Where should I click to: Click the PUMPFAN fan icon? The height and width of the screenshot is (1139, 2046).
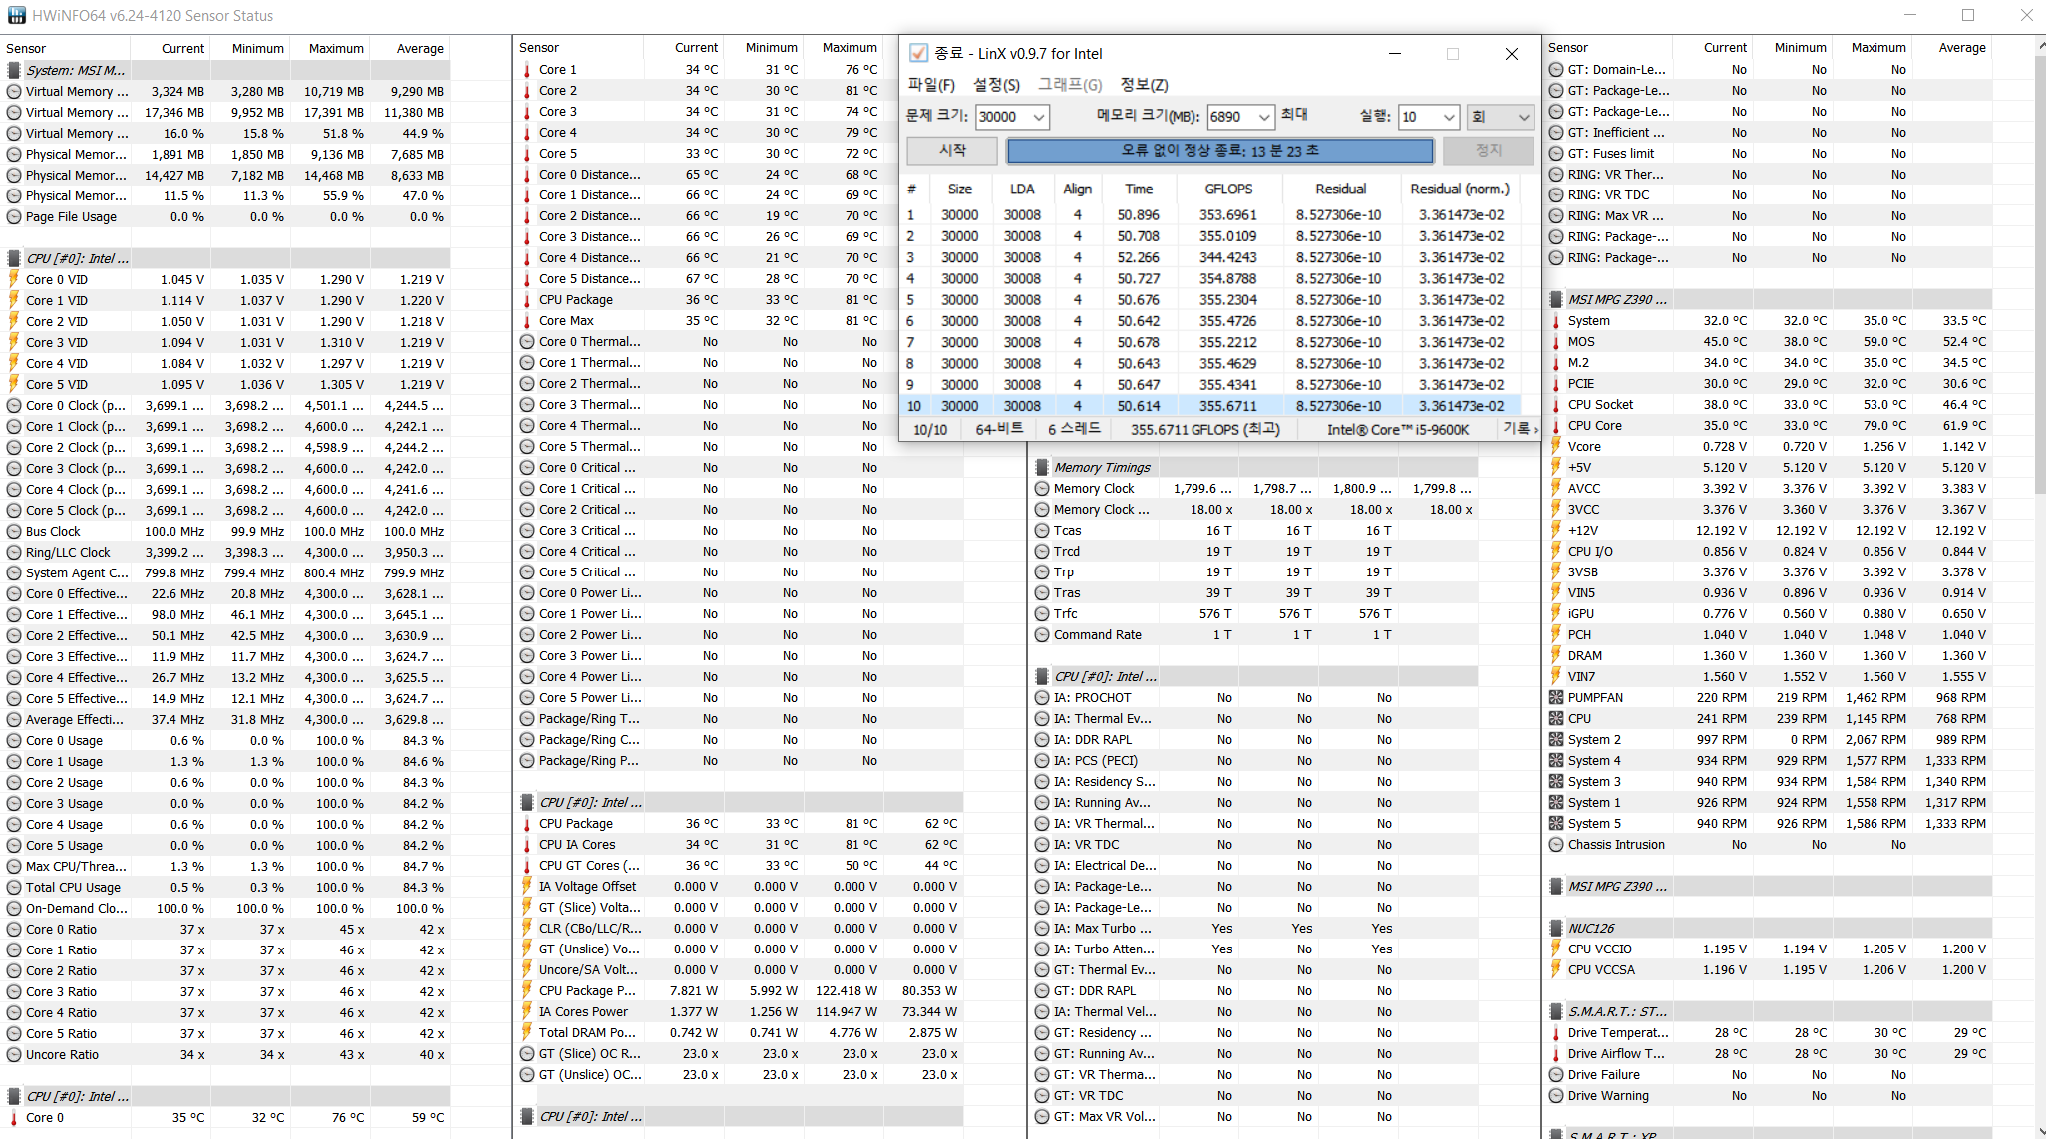click(1556, 697)
